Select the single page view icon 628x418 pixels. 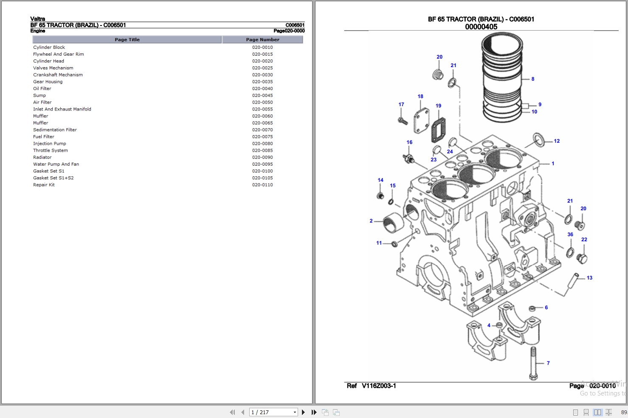[x=576, y=412]
